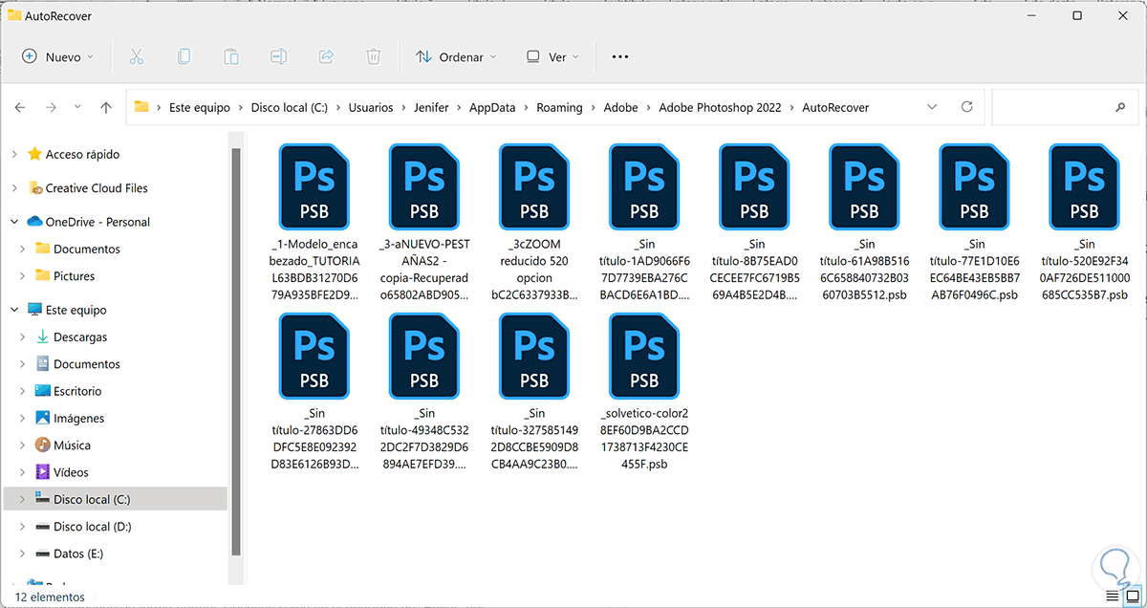
Task: Select _Sin título-49348C532 PSB file
Action: 425,392
